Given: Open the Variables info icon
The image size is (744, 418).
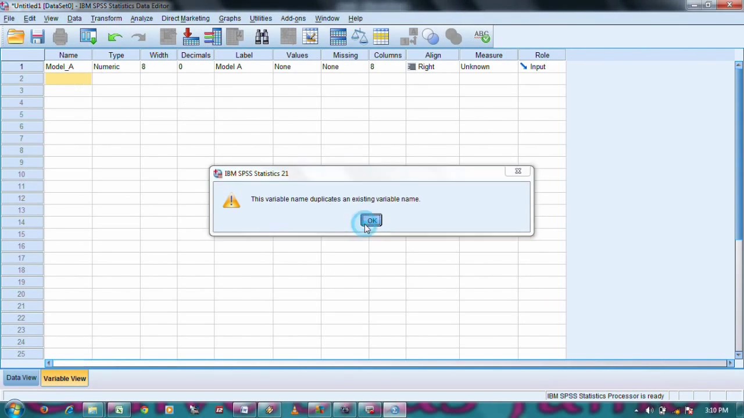Looking at the screenshot, I should pos(213,37).
